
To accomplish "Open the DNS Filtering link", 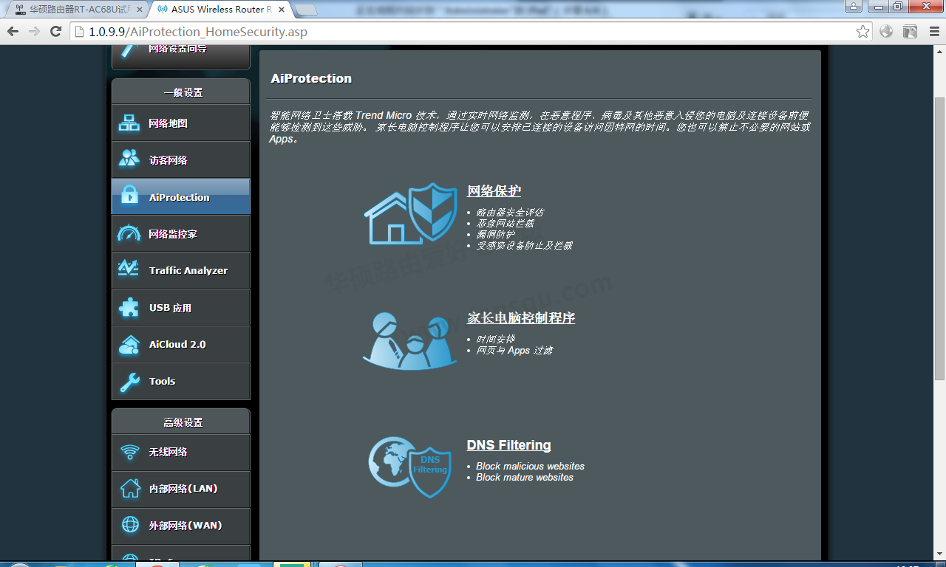I will click(508, 445).
